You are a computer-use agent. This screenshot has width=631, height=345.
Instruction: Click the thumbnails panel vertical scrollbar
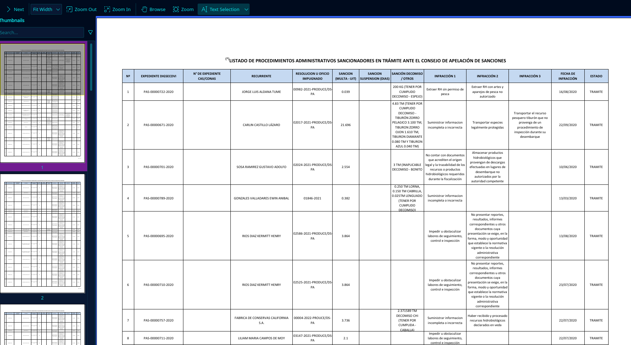(x=92, y=67)
